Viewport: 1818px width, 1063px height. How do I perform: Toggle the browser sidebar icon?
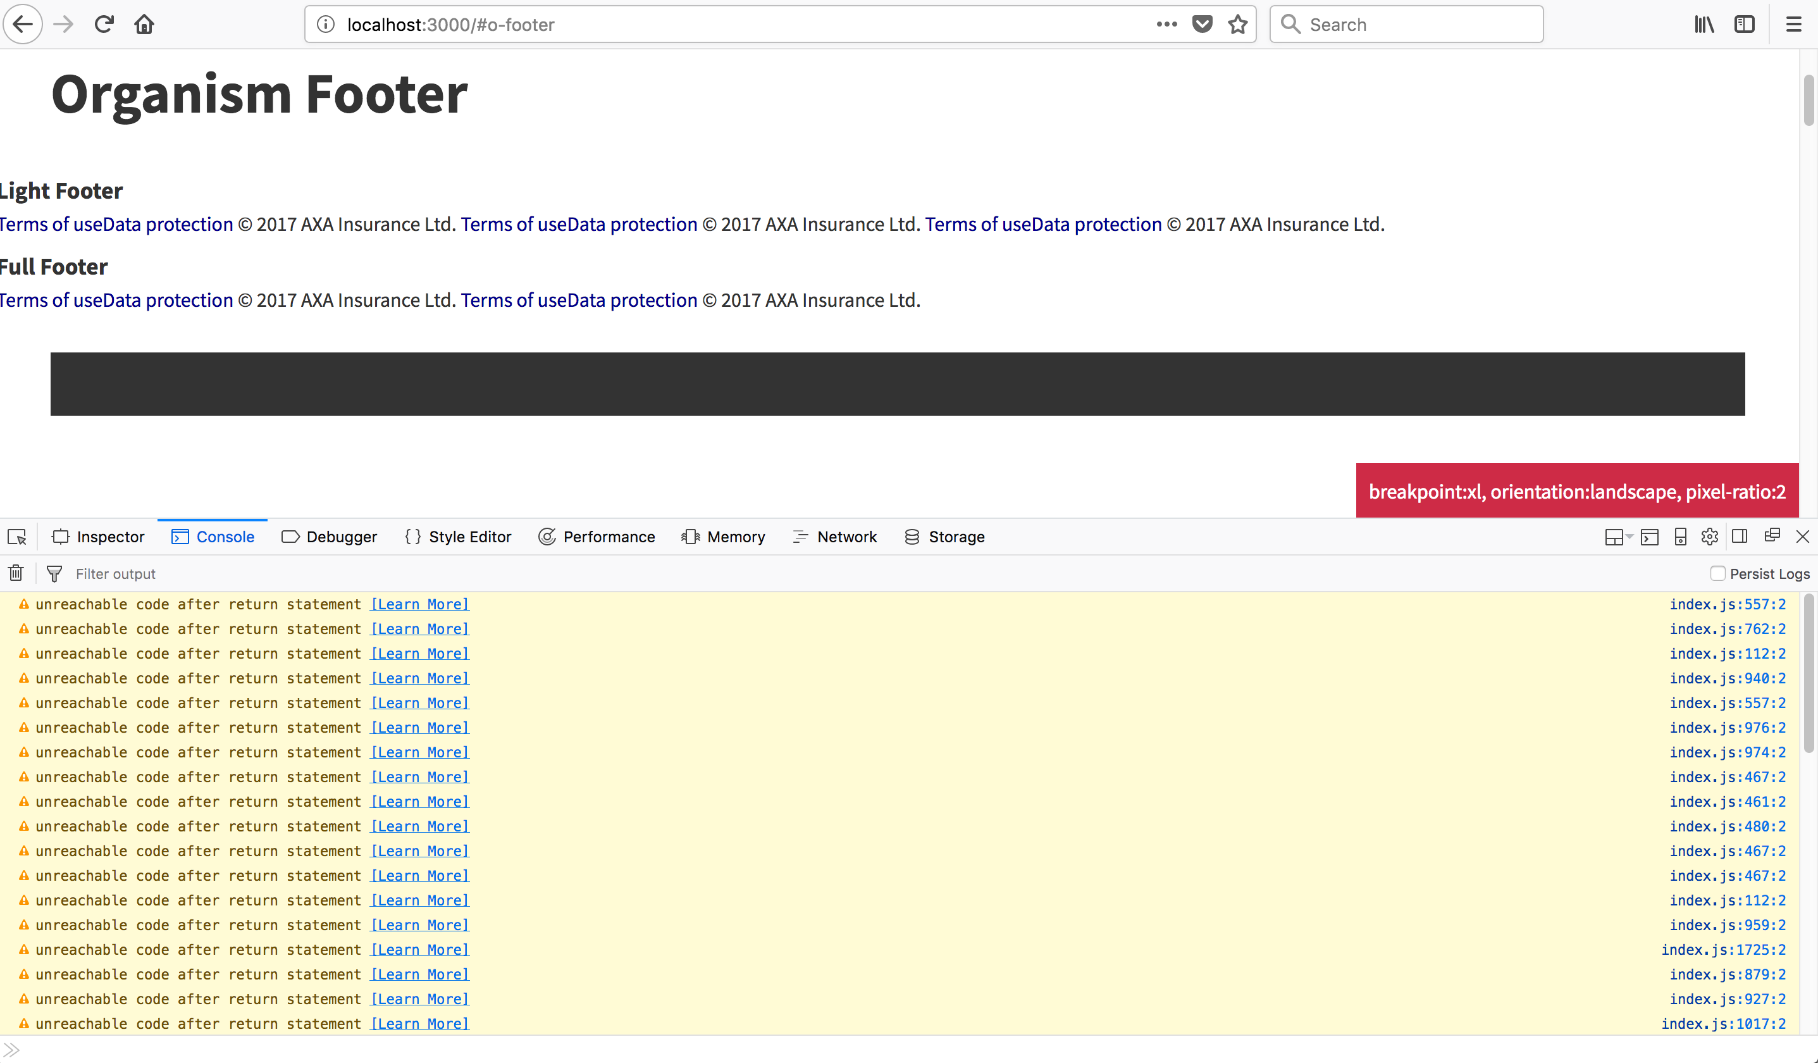pos(1745,25)
